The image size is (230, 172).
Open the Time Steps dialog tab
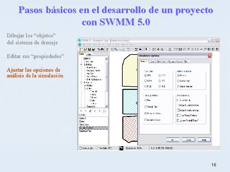[162, 62]
